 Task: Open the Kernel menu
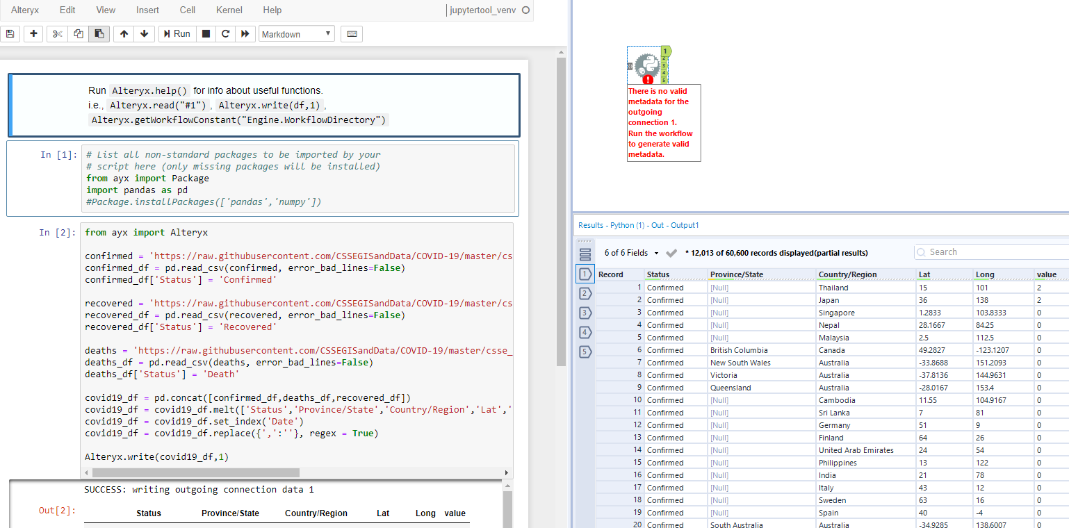click(229, 10)
